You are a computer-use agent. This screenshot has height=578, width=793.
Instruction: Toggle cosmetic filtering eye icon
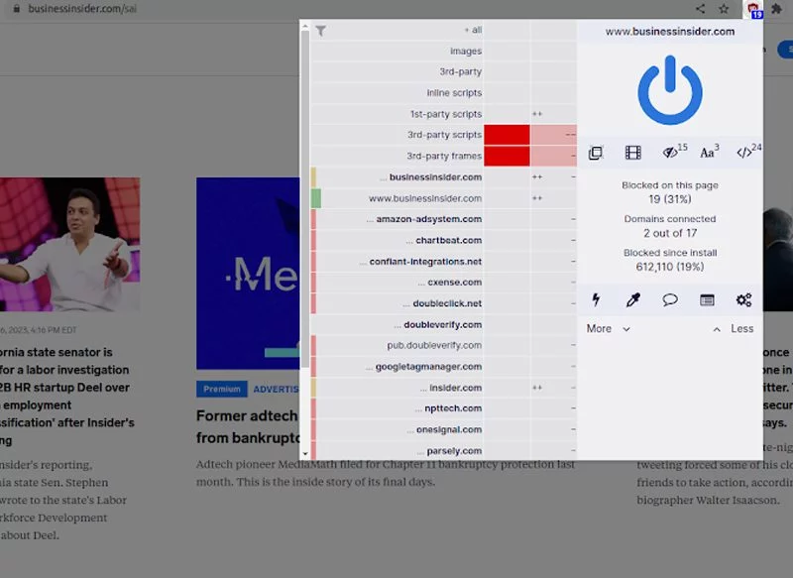click(671, 153)
